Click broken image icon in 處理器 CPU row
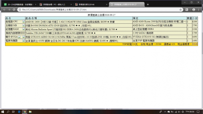This screenshot has height=114, width=203. coord(24,22)
